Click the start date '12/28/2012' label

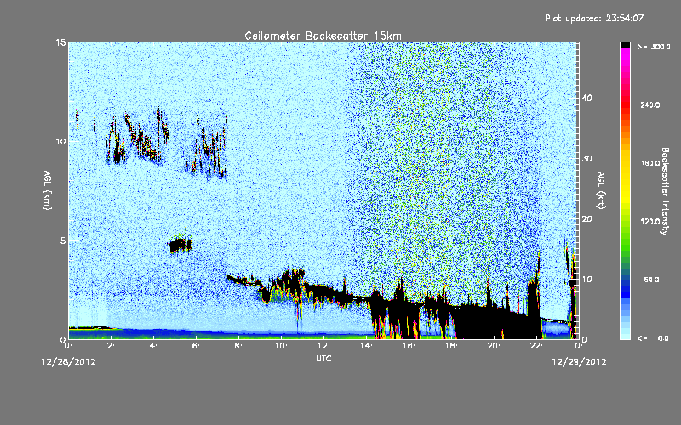coord(69,362)
